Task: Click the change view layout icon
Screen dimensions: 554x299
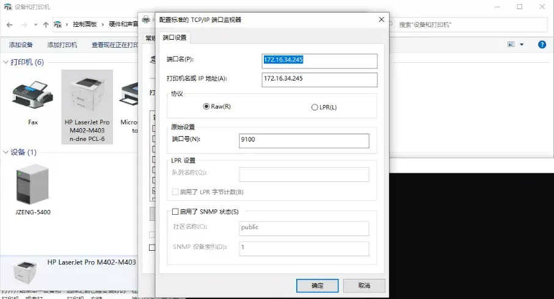Action: 511,45
